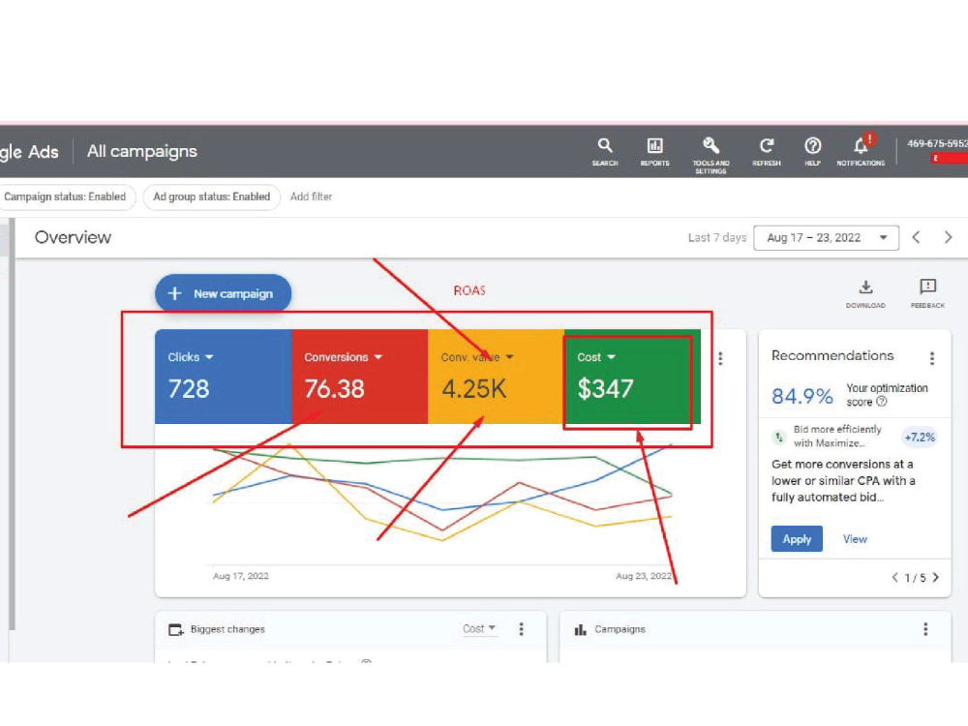
Task: Click Add filter field
Action: coord(311,197)
